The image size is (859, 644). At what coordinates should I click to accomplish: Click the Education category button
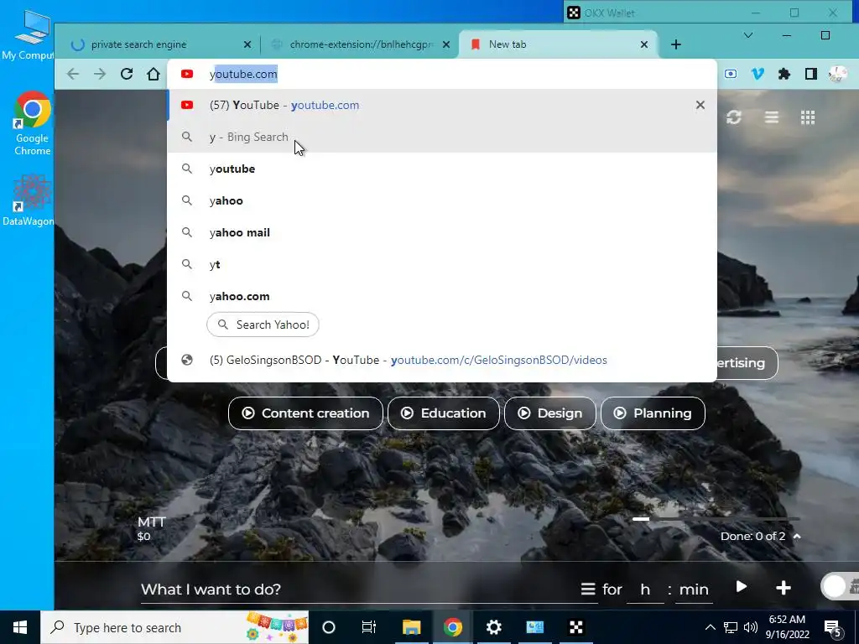(444, 413)
